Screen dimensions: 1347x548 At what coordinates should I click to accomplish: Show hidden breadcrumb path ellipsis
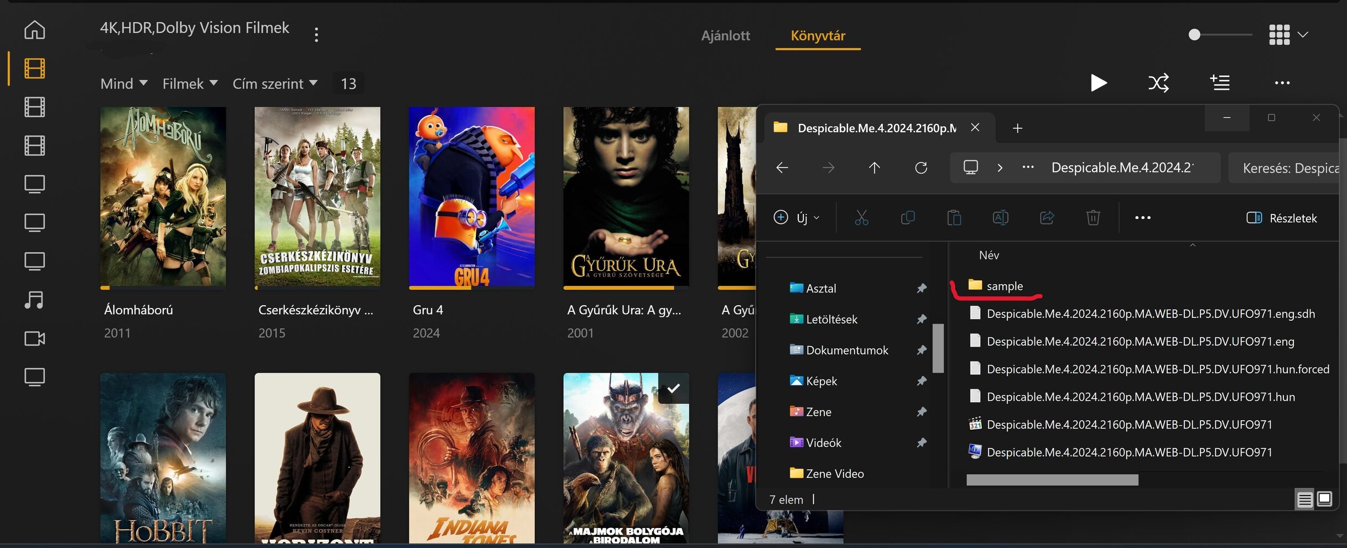(x=1028, y=168)
